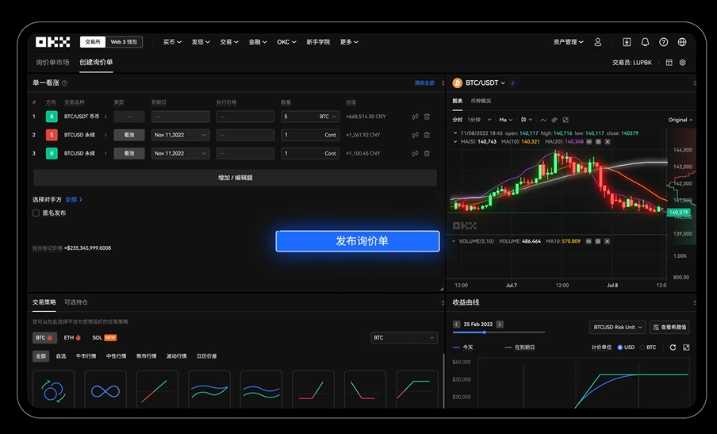Click the layout icon beside trader LUPBK

point(669,63)
